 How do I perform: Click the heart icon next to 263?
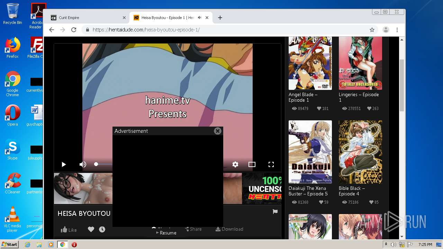[369, 108]
